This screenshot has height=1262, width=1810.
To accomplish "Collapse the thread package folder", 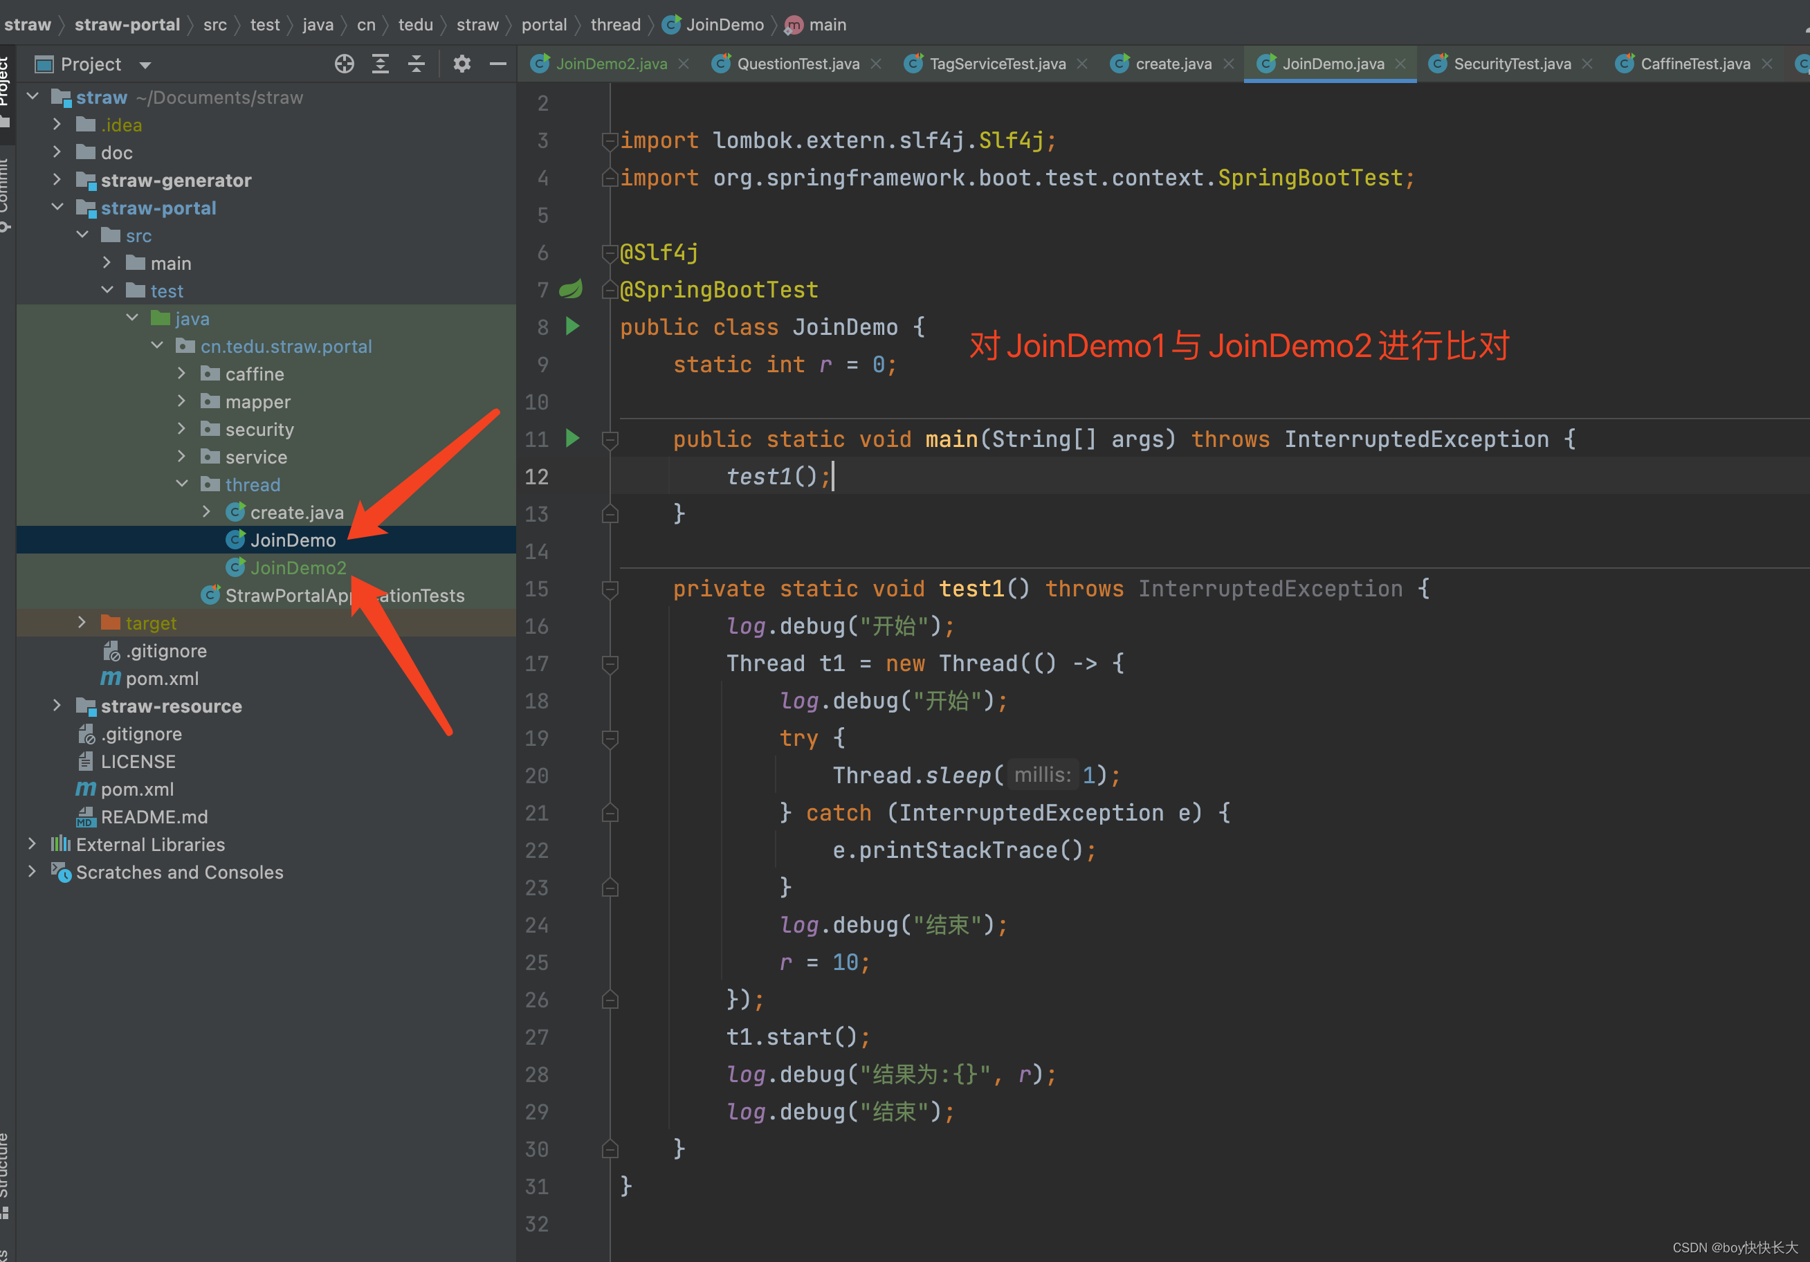I will pyautogui.click(x=181, y=484).
